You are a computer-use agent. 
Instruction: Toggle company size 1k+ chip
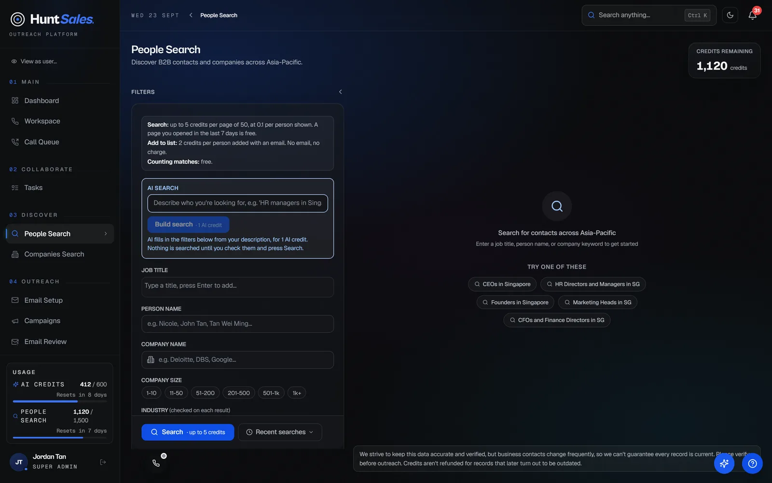297,393
